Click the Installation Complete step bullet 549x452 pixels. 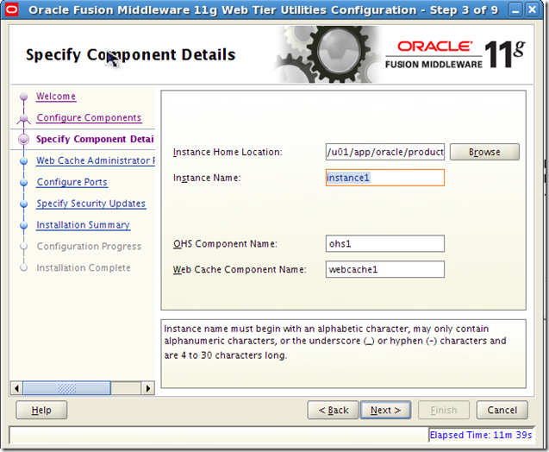click(x=24, y=267)
